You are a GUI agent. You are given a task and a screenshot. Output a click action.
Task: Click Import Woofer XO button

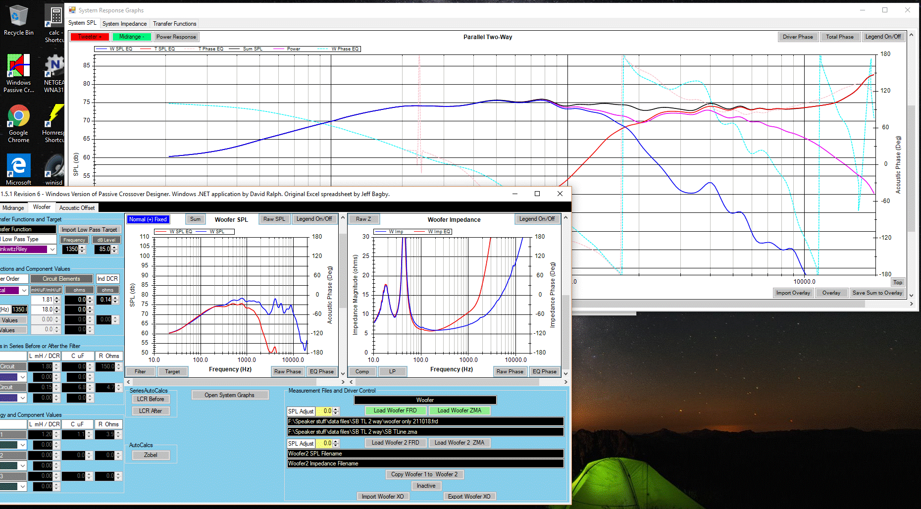(x=382, y=497)
